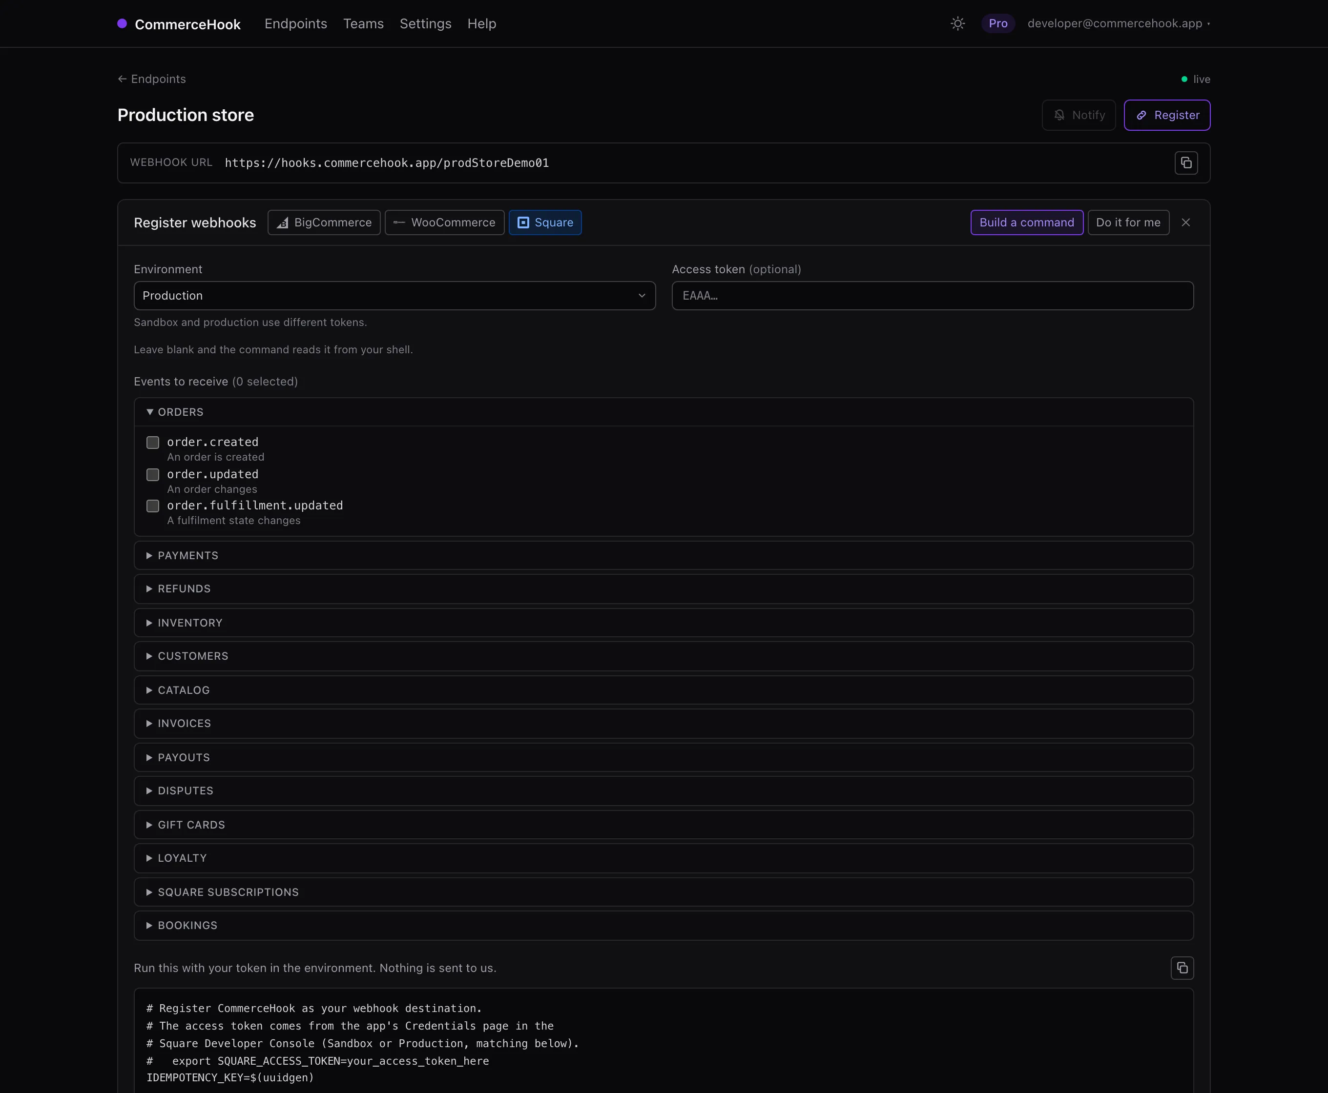Copy the webhook URL with copy icon
1328x1093 pixels.
click(x=1185, y=163)
